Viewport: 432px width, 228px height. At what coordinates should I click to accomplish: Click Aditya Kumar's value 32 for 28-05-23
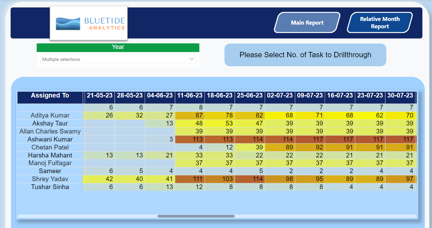(130, 115)
